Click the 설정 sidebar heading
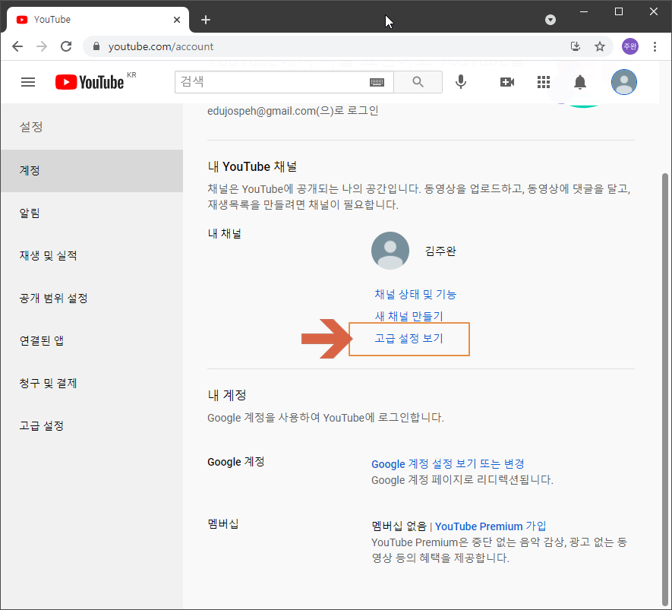This screenshot has width=672, height=610. pyautogui.click(x=31, y=127)
